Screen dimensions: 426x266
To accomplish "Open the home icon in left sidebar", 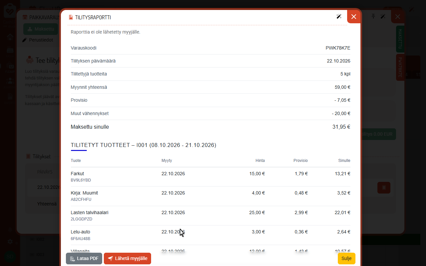I will click(10, 37).
